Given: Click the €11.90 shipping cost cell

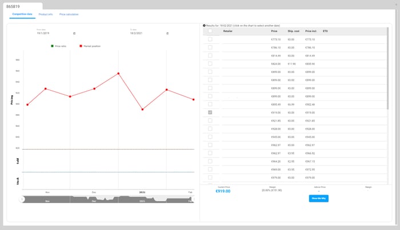Looking at the screenshot, I should [x=291, y=64].
